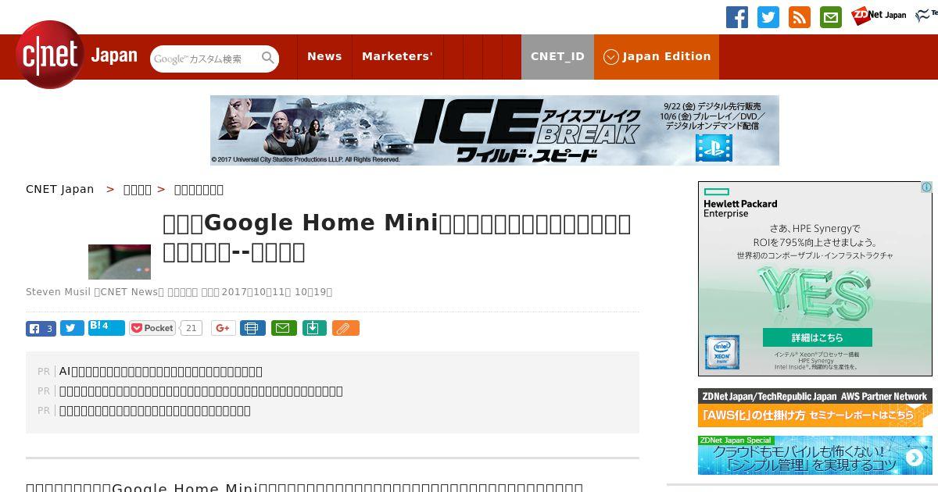
Task: Click the orange paperclip clip icon
Action: click(345, 328)
